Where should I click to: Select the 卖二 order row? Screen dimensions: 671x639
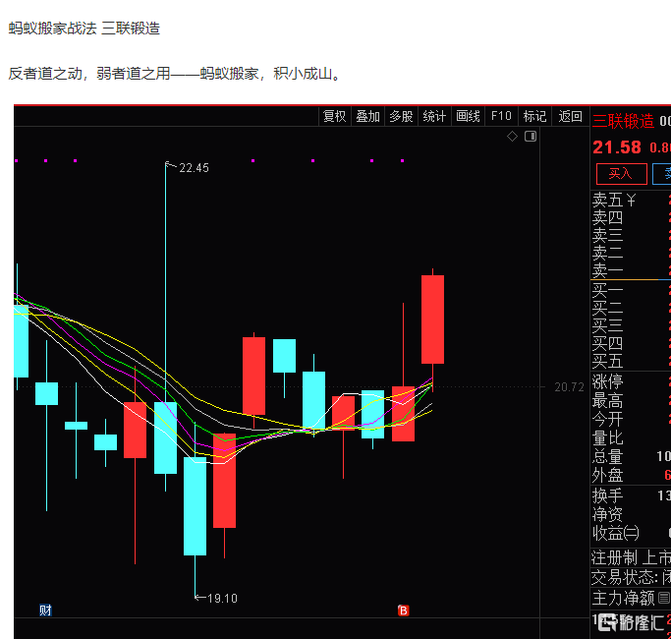tap(631, 253)
